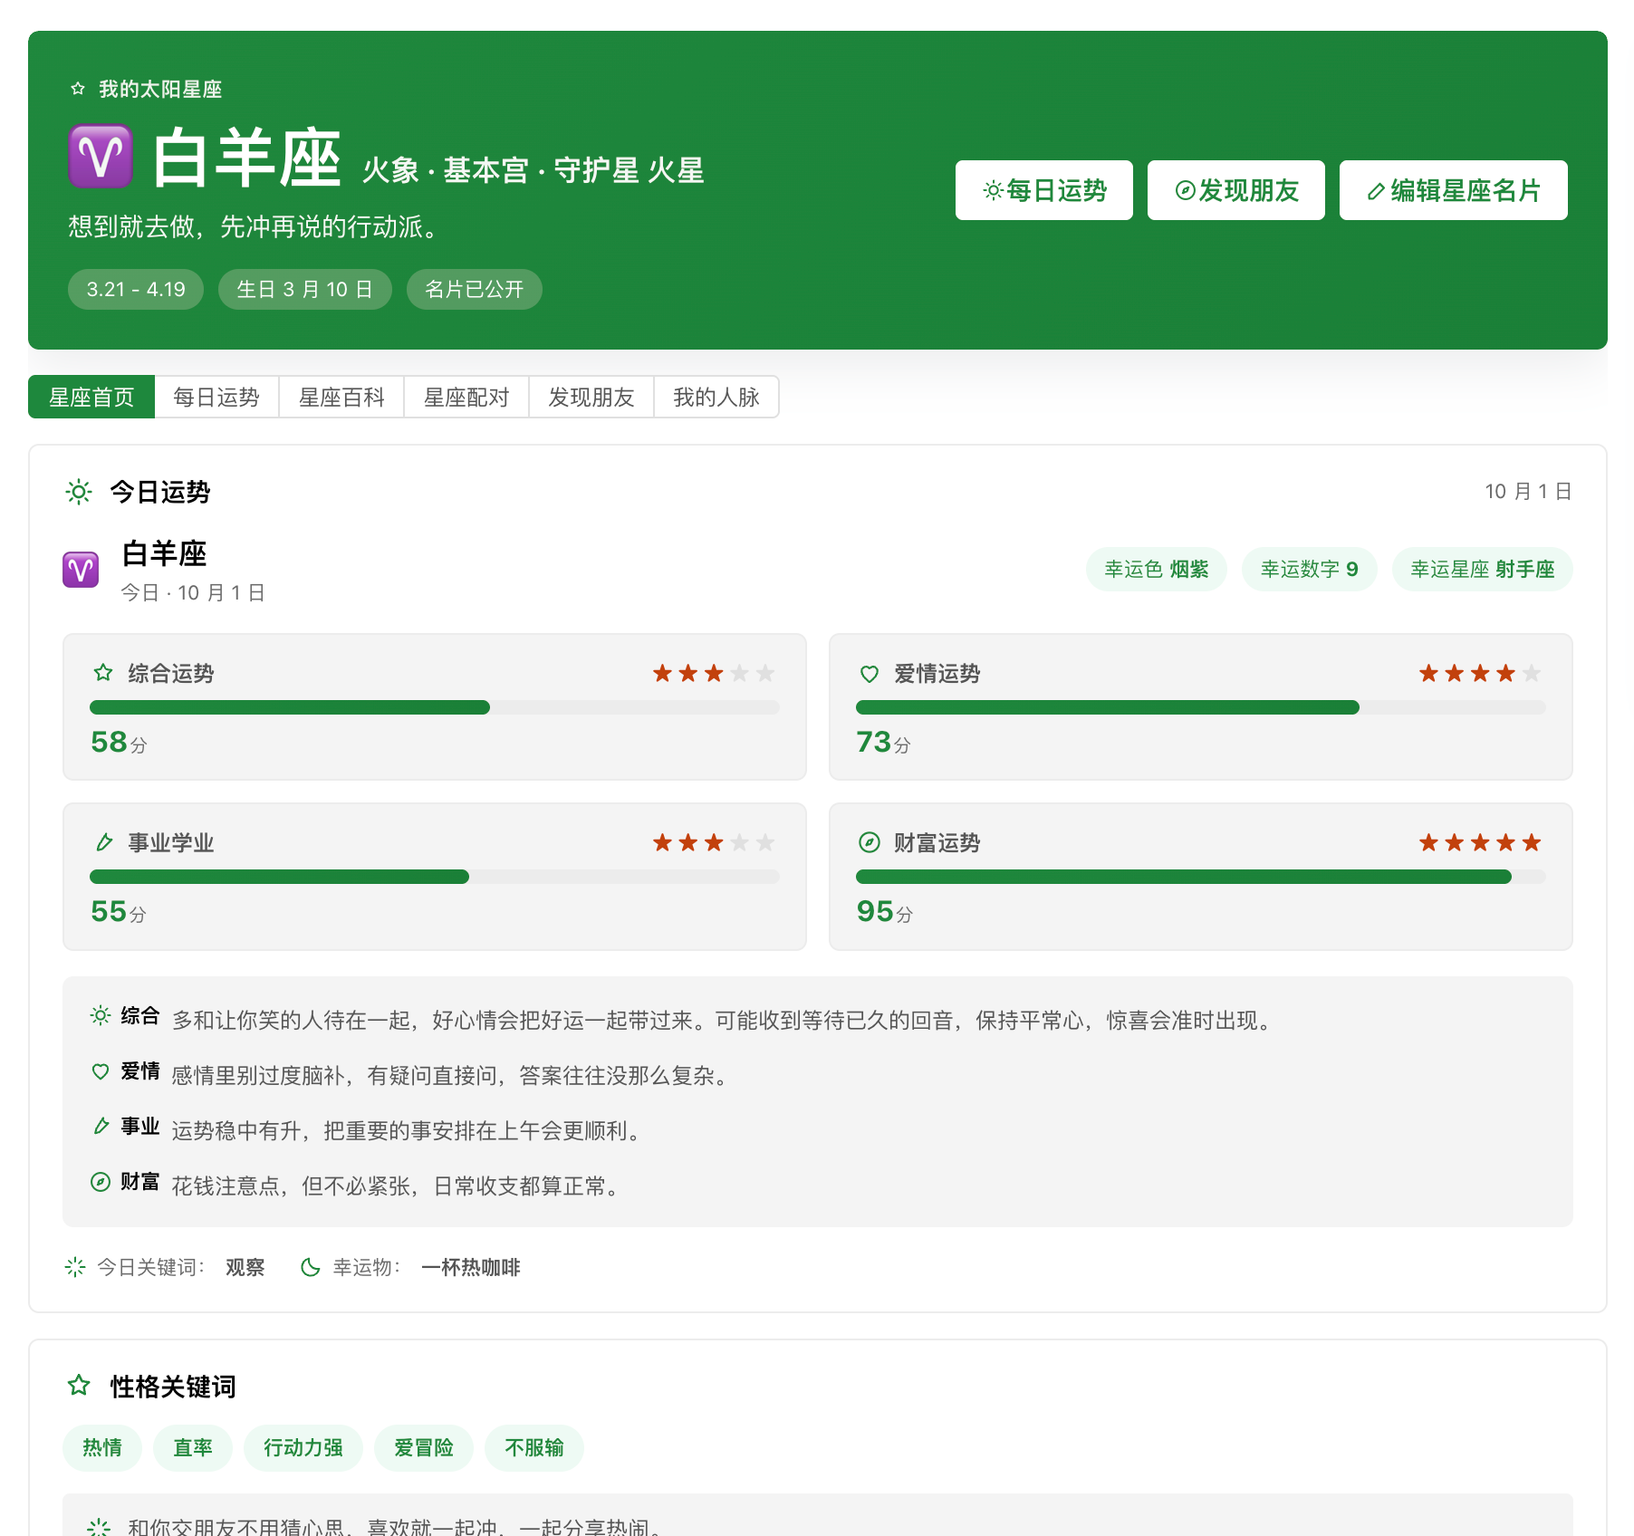Click the star icon beside 我的太阳星座

coord(78,89)
